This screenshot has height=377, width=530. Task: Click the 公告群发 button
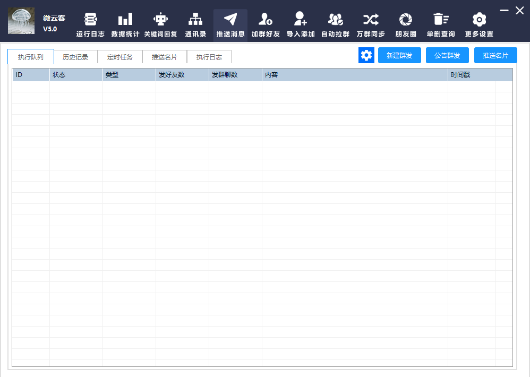447,55
